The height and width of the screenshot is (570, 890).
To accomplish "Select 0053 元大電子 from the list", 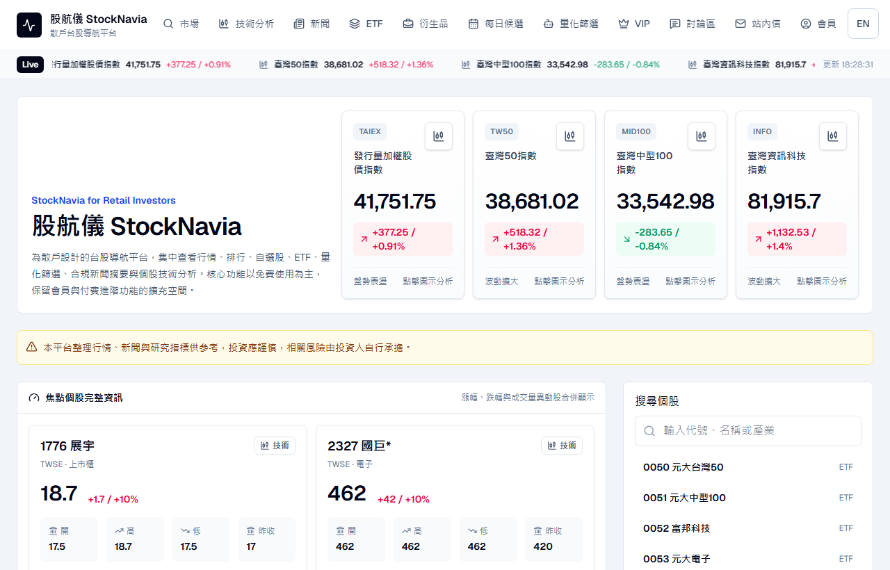I will (x=748, y=559).
